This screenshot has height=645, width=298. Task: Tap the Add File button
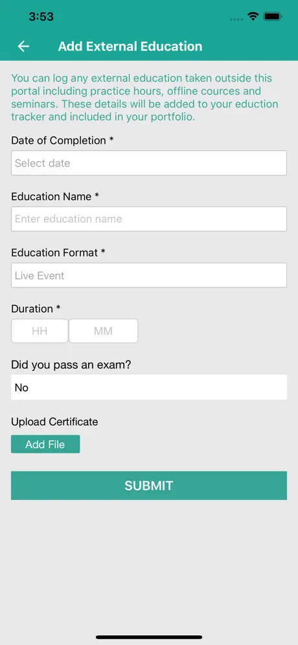point(45,444)
